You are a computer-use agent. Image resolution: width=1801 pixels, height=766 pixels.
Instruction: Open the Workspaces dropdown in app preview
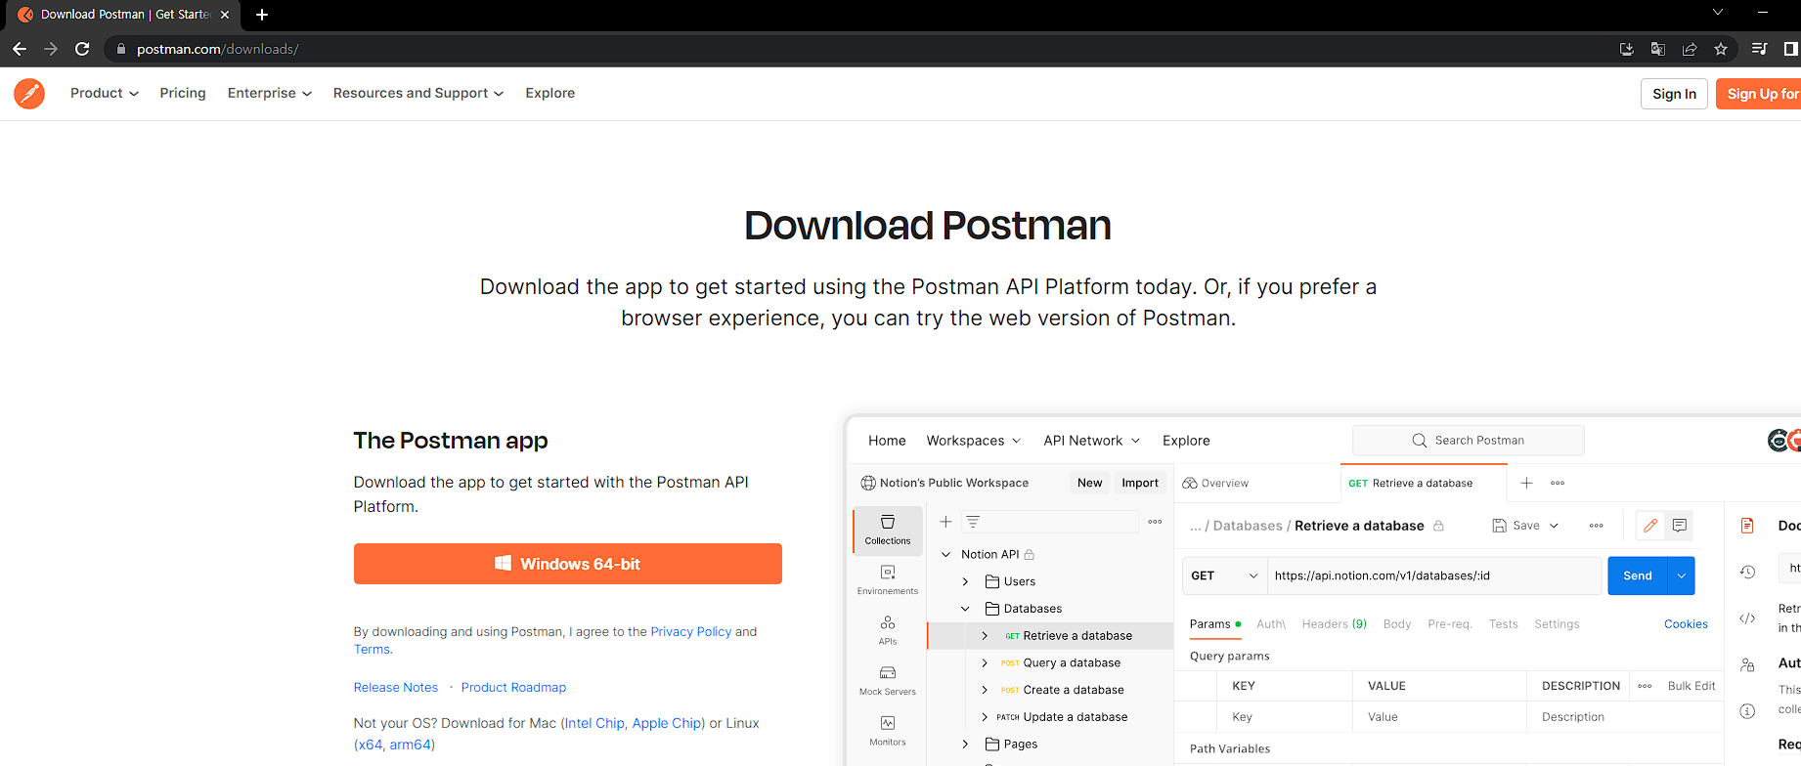pos(974,441)
